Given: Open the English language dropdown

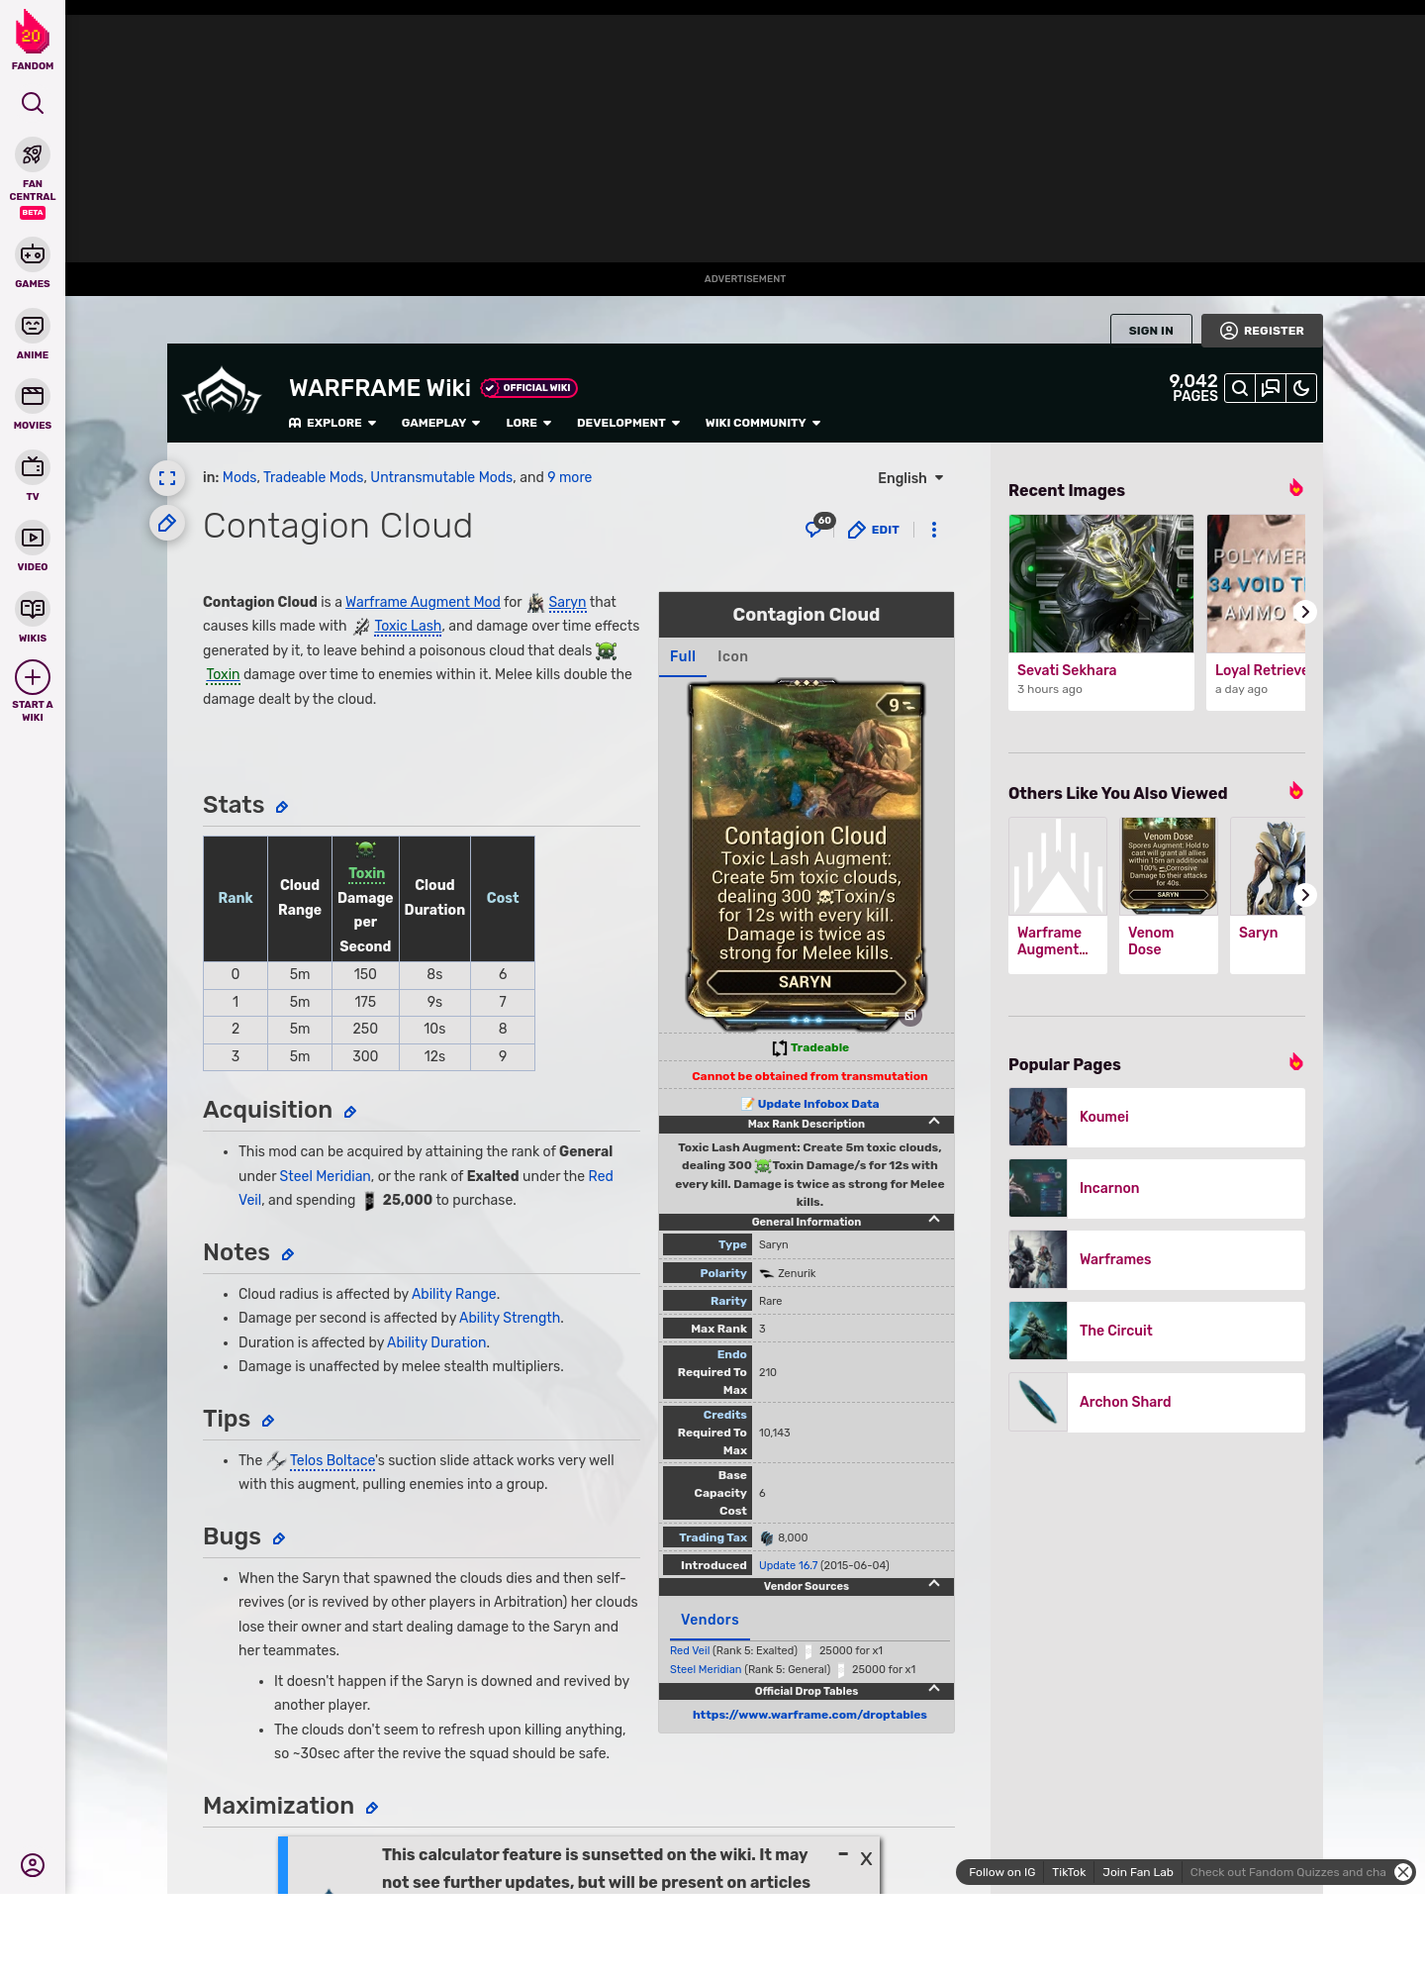Looking at the screenshot, I should point(910,478).
